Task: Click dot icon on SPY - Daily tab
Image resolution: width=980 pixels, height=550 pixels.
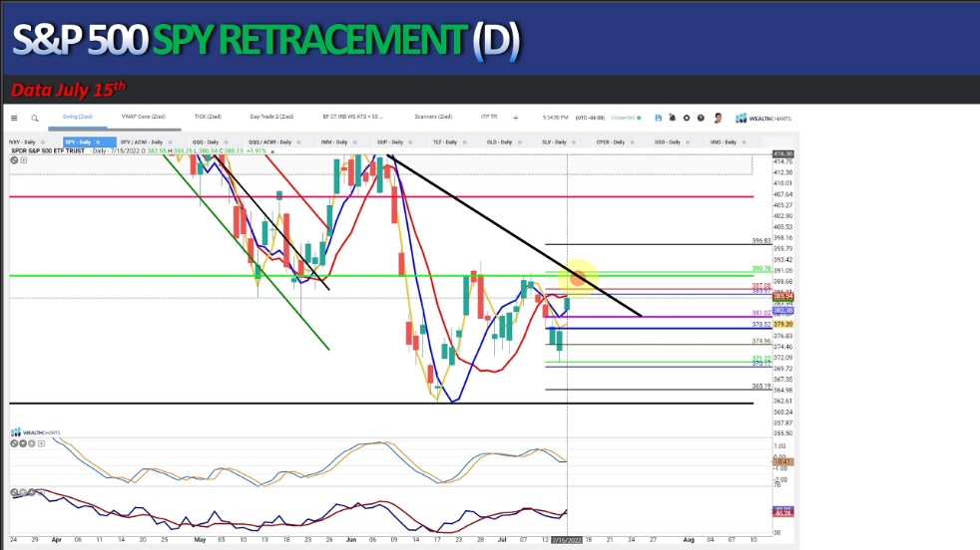Action: [98, 142]
